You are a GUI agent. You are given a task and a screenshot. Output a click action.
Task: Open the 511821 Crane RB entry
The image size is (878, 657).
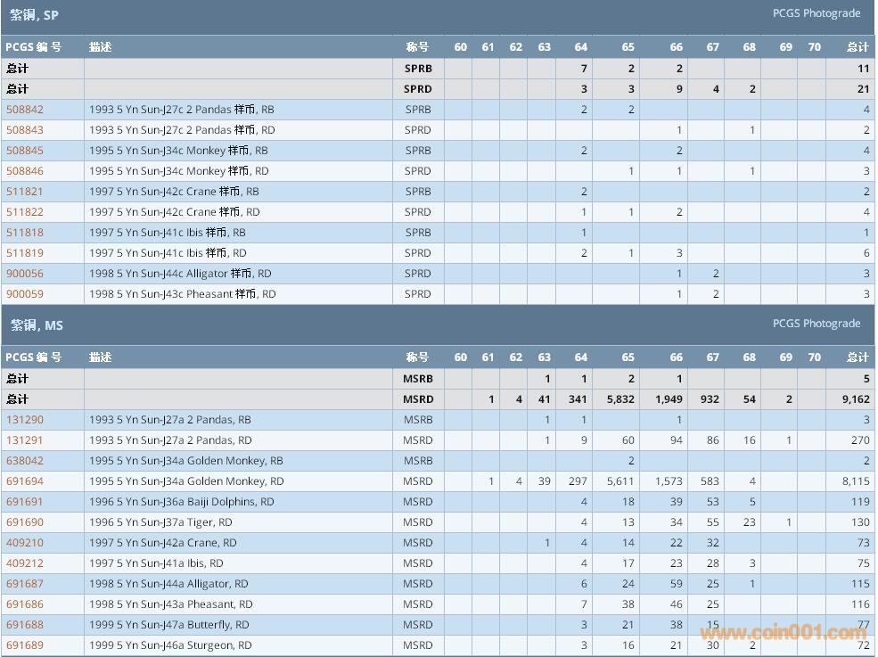[x=25, y=192]
